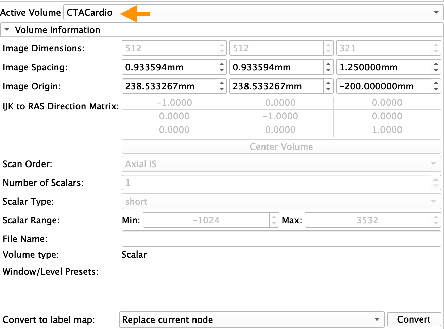
Task: Click the second Image Origin field
Action: tap(276, 86)
